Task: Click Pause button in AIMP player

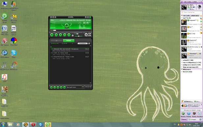Action: (56, 35)
